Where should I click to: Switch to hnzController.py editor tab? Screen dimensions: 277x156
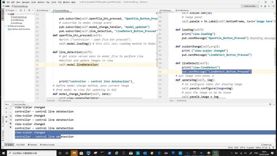61,10
